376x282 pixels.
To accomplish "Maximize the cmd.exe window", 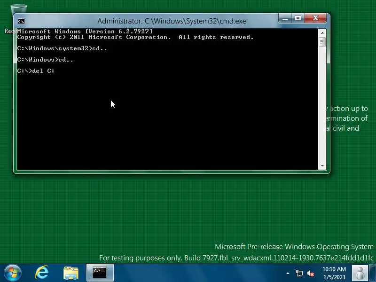I will pyautogui.click(x=298, y=18).
